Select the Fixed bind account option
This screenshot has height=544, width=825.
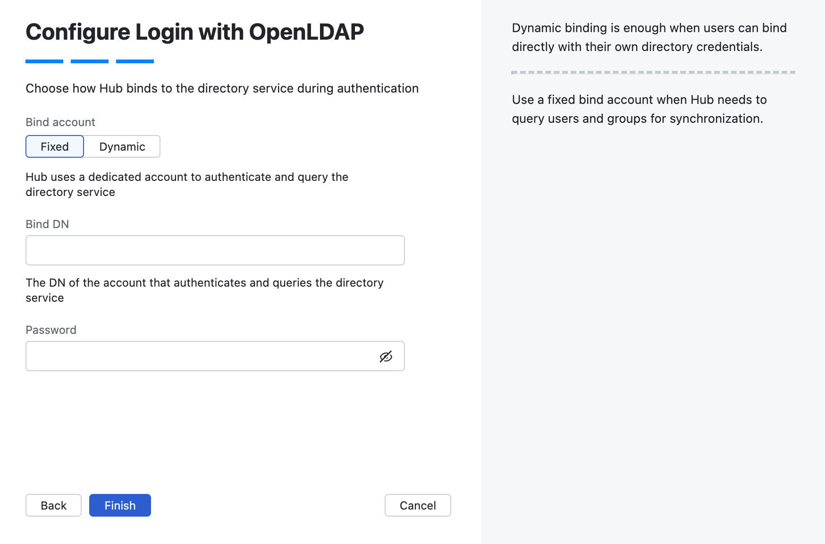pyautogui.click(x=55, y=146)
